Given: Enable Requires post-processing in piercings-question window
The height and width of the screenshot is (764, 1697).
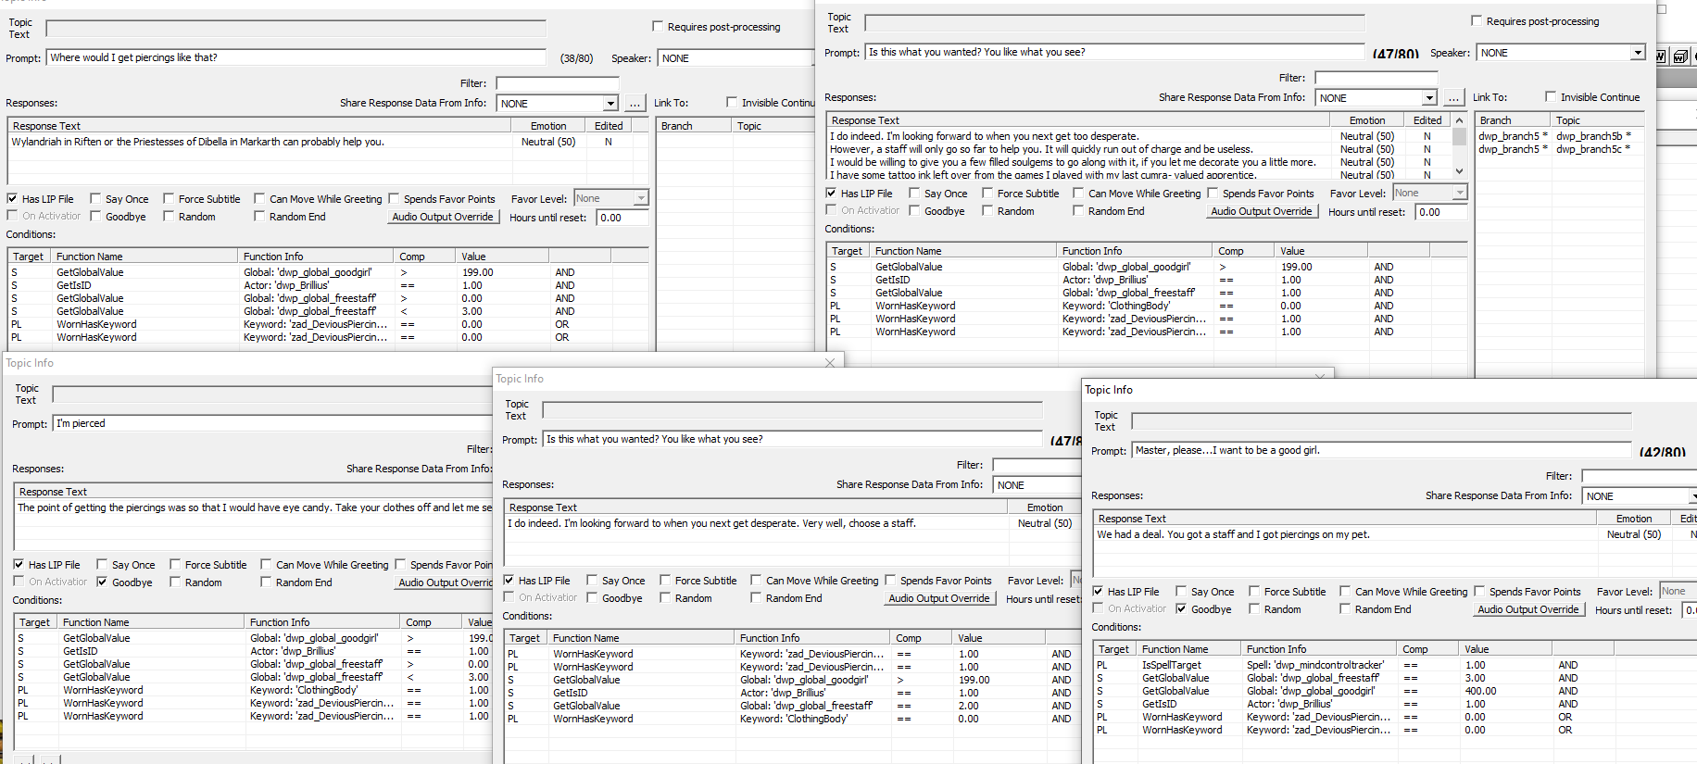Looking at the screenshot, I should coord(658,27).
